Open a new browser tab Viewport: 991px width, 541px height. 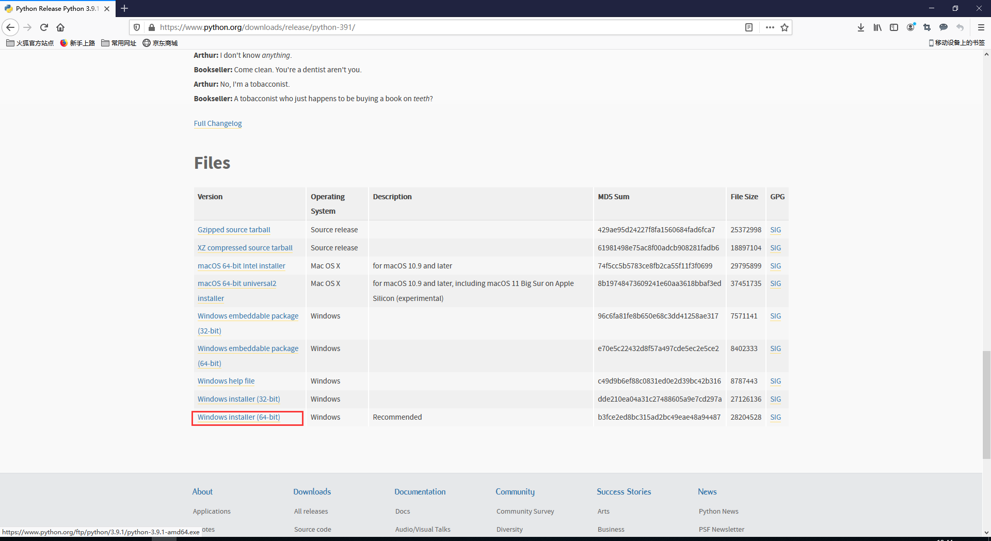pos(124,8)
